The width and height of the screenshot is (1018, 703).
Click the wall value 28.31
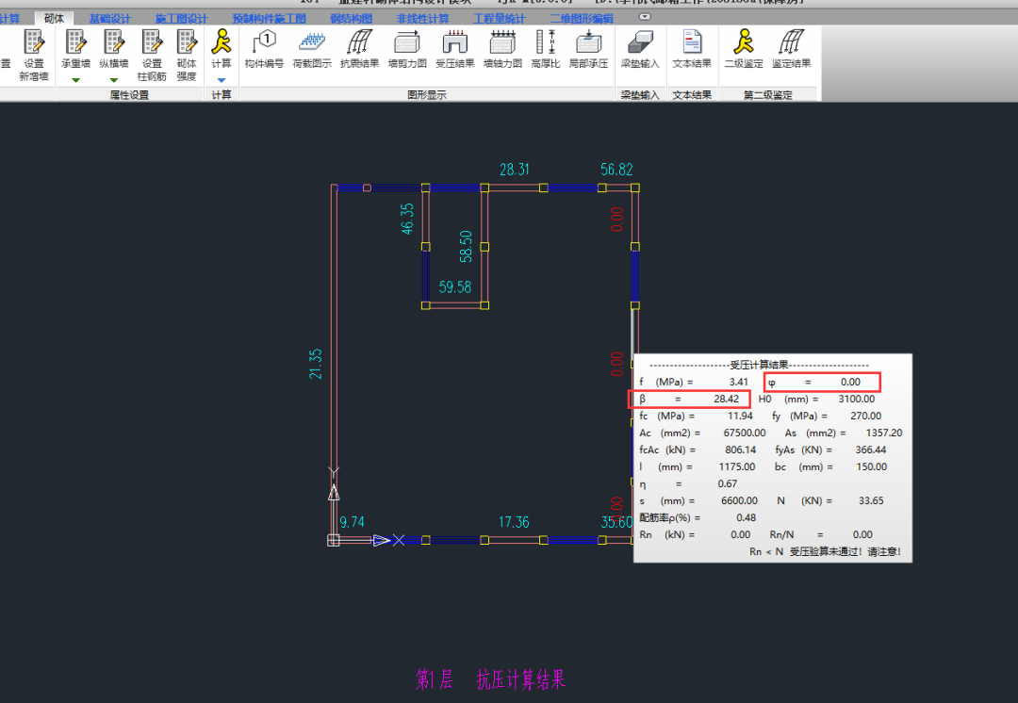click(515, 170)
